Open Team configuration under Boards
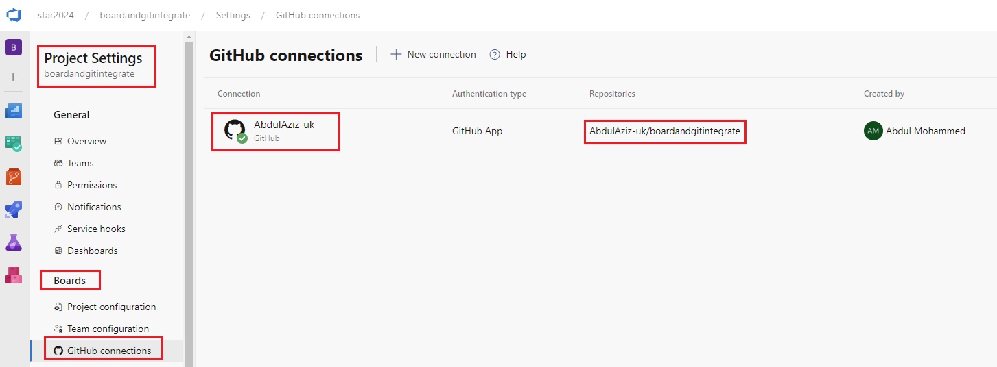This screenshot has width=997, height=367. [x=108, y=329]
